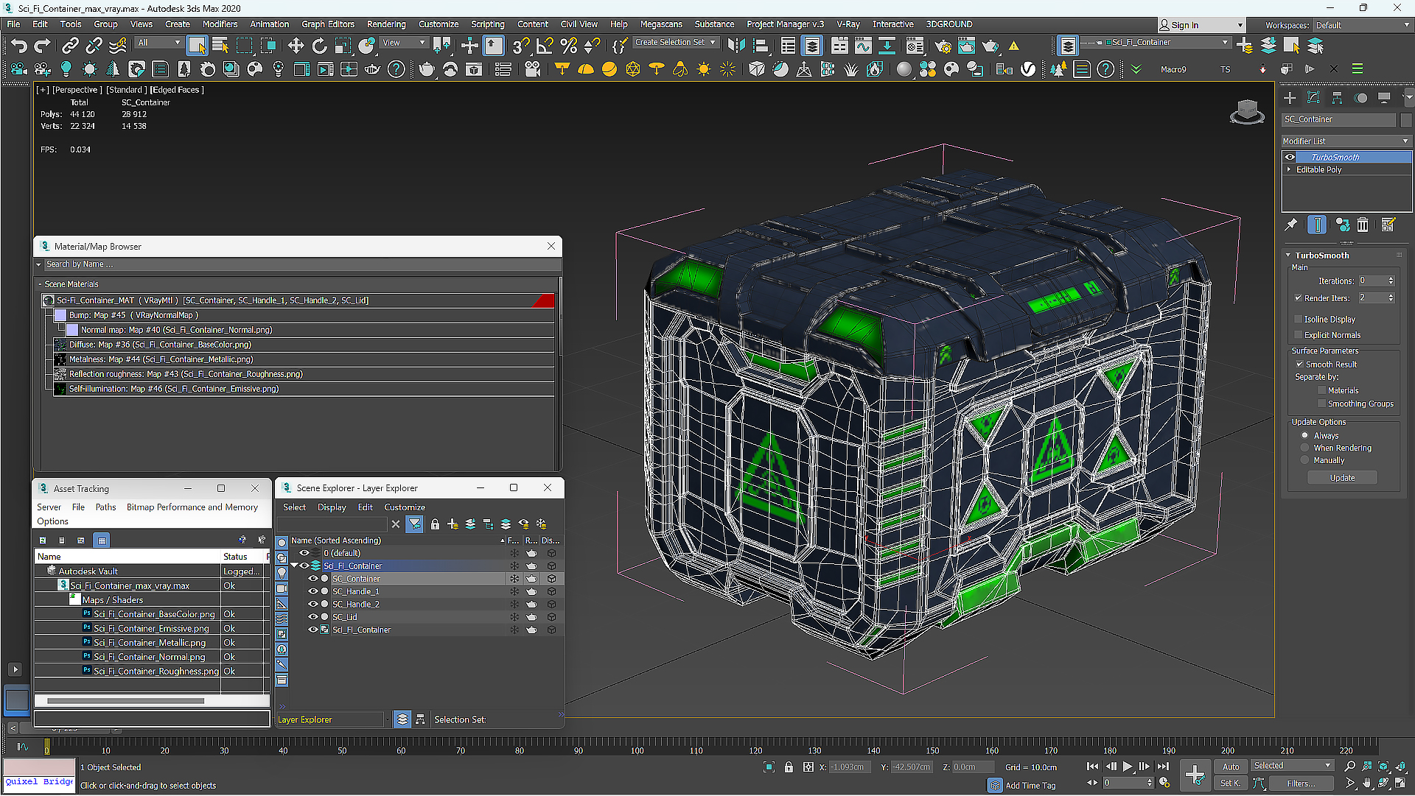The height and width of the screenshot is (796, 1415).
Task: Open Paths menu in Asset Tracking
Action: coord(105,507)
